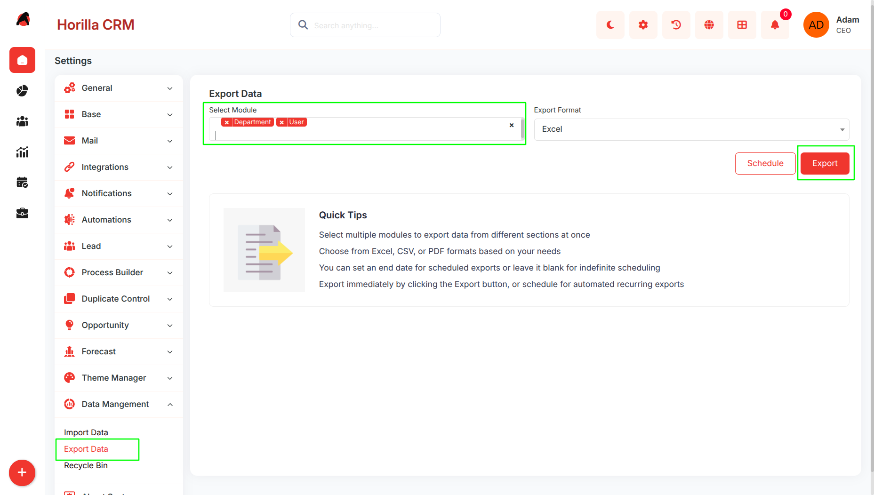
Task: Expand the Forecast section
Action: coord(119,351)
